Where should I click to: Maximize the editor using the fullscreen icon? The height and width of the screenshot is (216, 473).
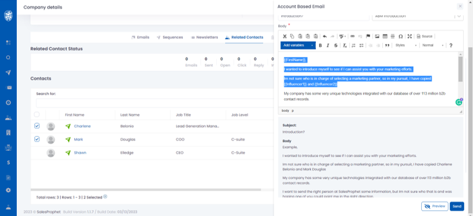[410, 37]
